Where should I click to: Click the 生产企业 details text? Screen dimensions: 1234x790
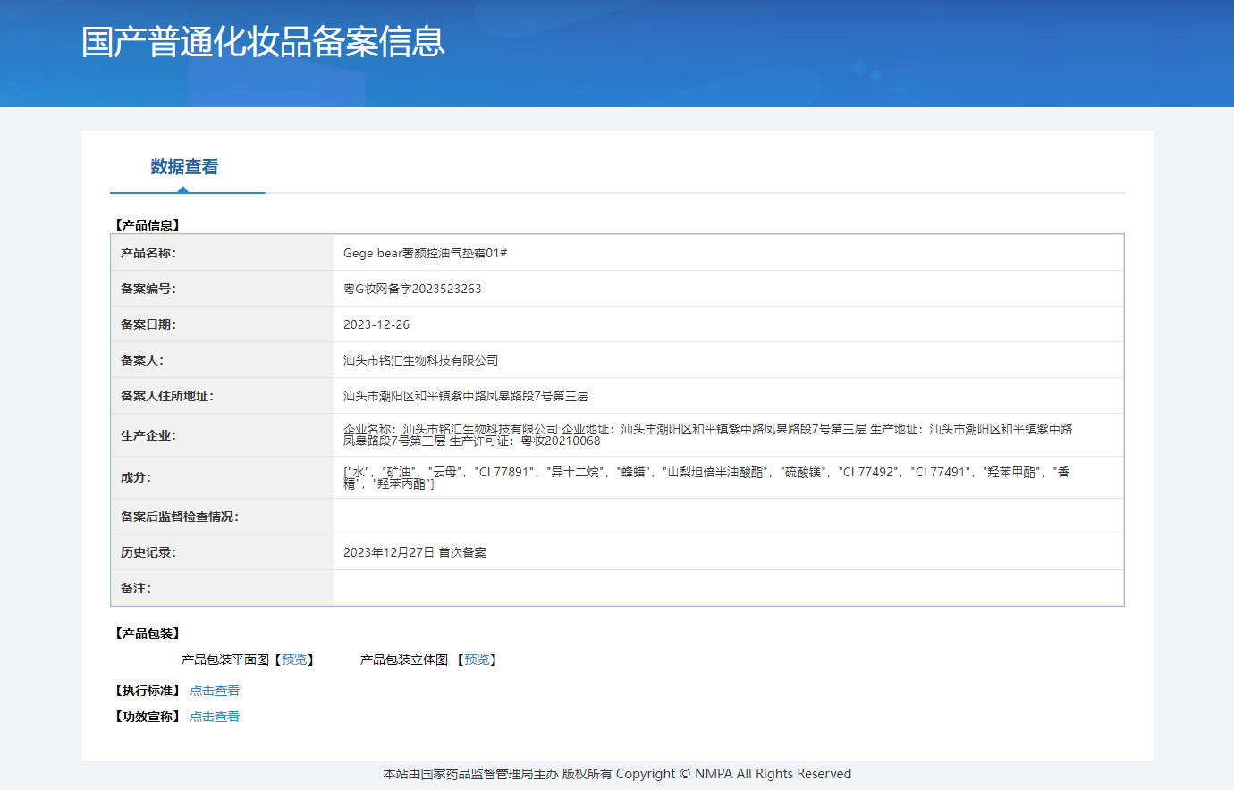[706, 435]
